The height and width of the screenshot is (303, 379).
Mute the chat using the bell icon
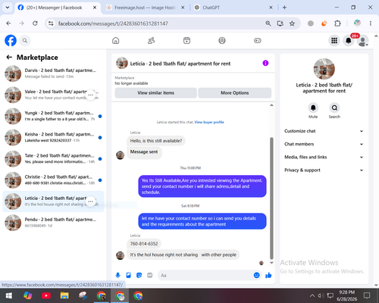click(313, 108)
